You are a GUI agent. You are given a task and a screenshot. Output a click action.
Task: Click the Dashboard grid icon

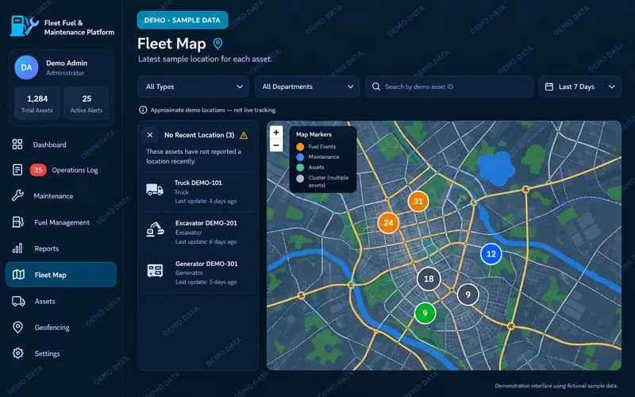point(17,145)
